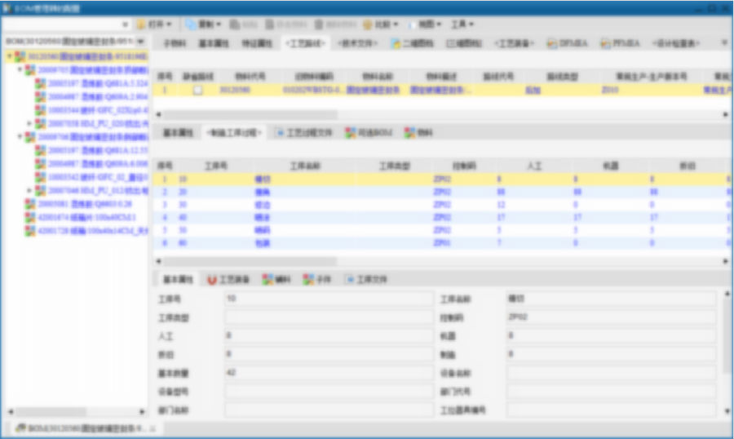The height and width of the screenshot is (439, 734).
Task: Switch to the 子物料 tab
Action: 175,43
